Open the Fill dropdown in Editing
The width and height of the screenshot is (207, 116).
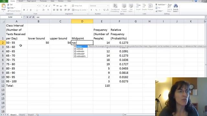158,8
